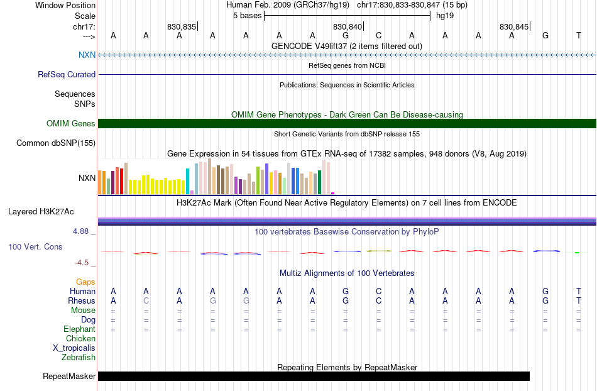Click the Human alignment row label
The height and width of the screenshot is (391, 597).
coord(82,291)
